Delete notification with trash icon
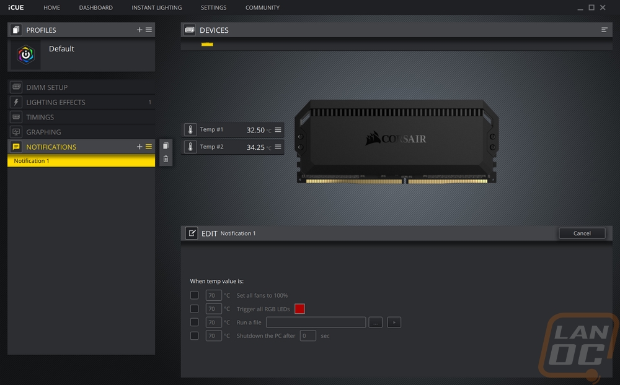Viewport: 620px width, 385px height. pos(166,158)
